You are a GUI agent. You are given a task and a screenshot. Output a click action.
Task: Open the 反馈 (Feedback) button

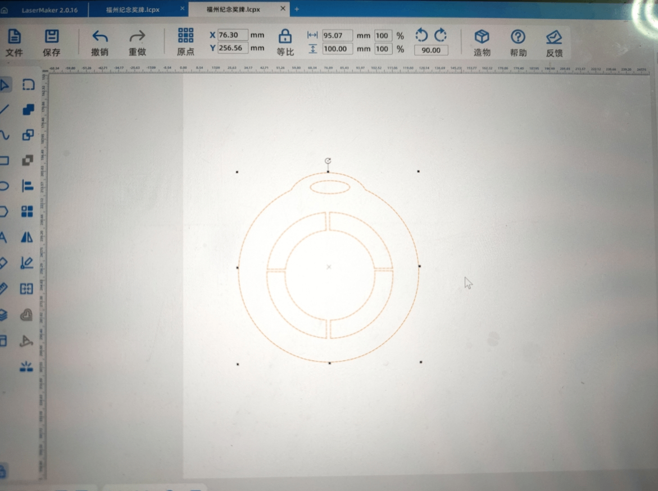click(x=554, y=37)
